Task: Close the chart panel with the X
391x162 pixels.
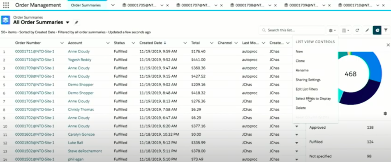Action: 388,45
